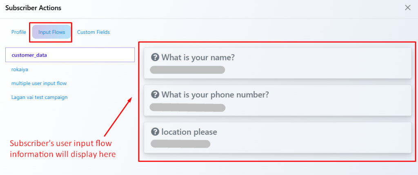This screenshot has height=175, width=418.
Task: Select the customer_data input flow
Action: (27, 55)
